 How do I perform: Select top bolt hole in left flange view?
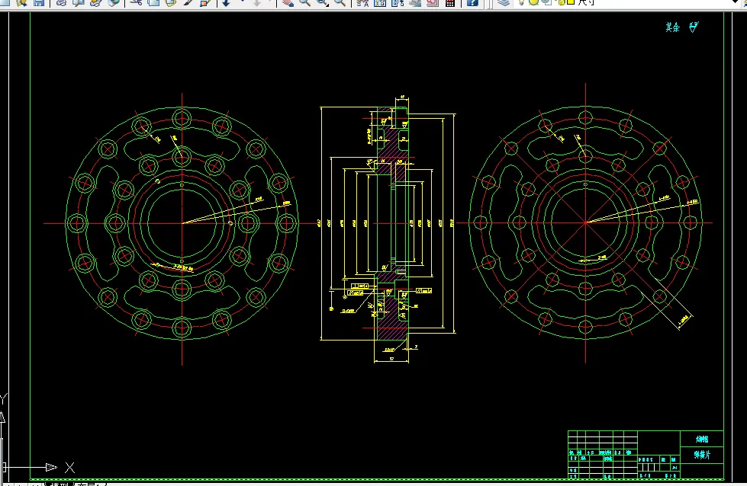click(x=182, y=117)
